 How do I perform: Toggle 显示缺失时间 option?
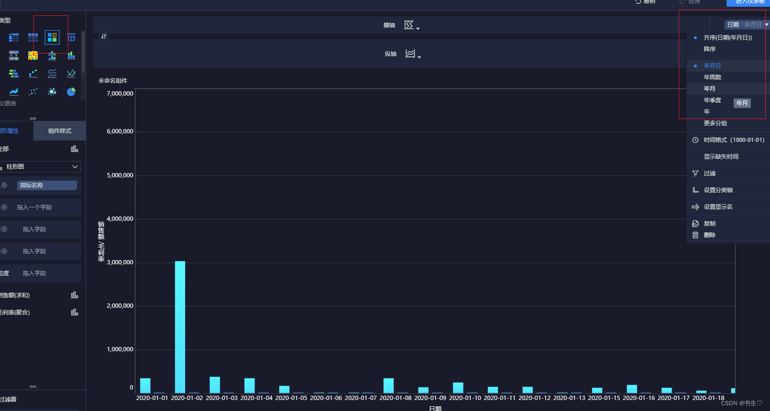pos(721,157)
